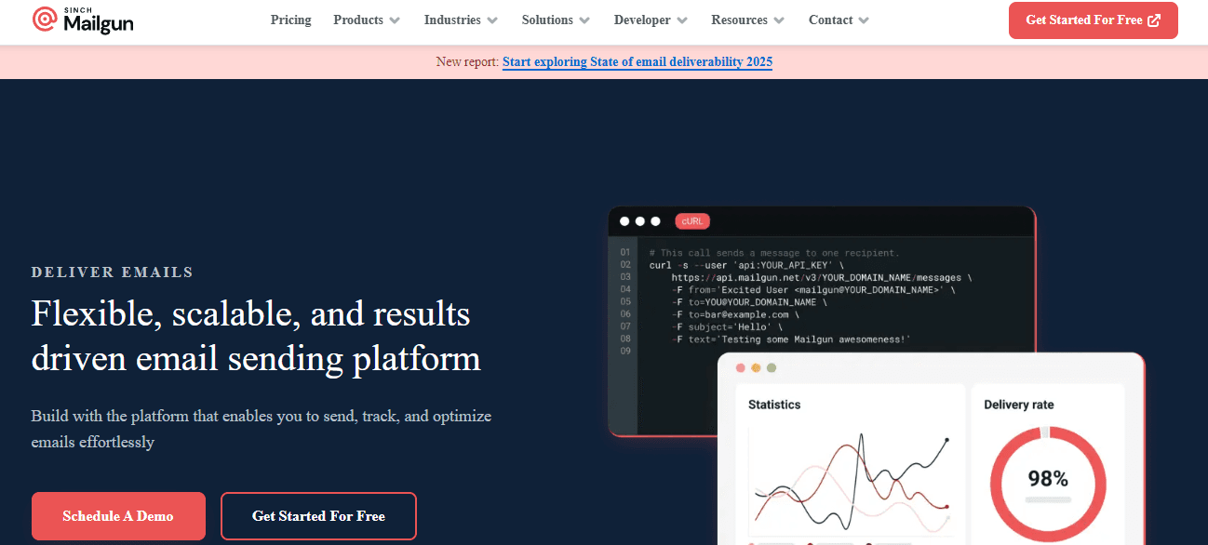Expand the Developer dropdown chevron

pos(682,20)
